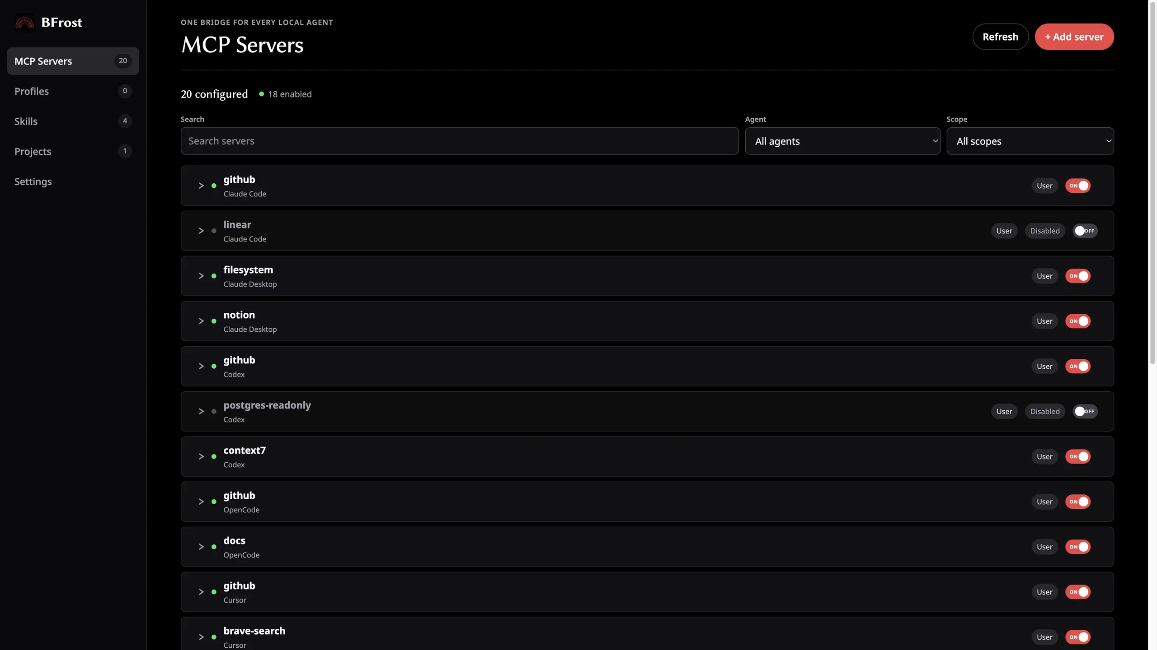The height and width of the screenshot is (650, 1157).
Task: Click the filesystem server name
Action: (x=248, y=270)
